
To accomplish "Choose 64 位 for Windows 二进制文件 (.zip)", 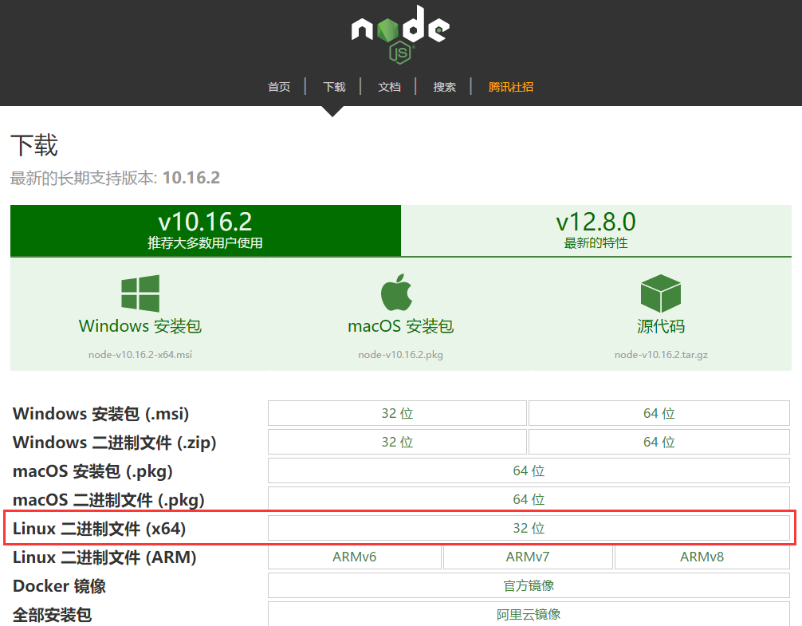I will tap(659, 442).
